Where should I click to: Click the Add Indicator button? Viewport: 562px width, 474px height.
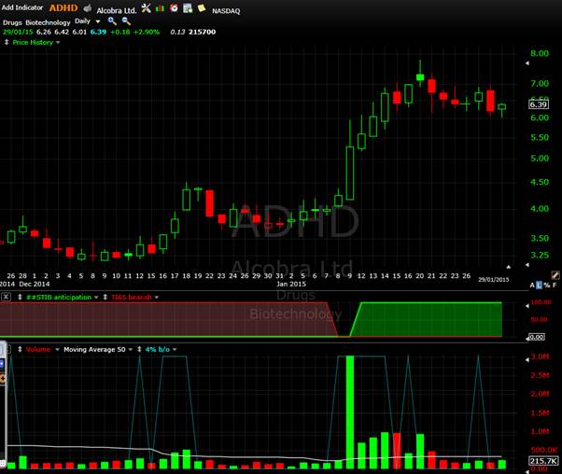point(22,7)
